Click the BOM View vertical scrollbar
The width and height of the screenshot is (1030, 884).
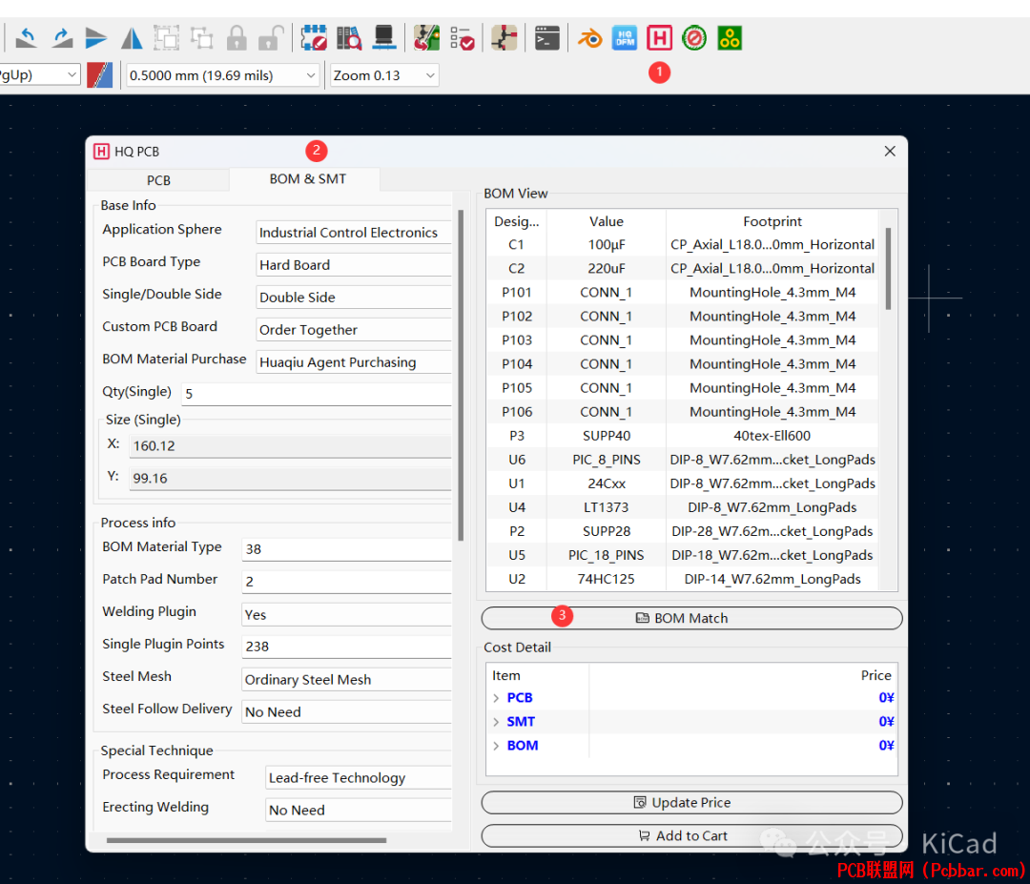pos(888,269)
